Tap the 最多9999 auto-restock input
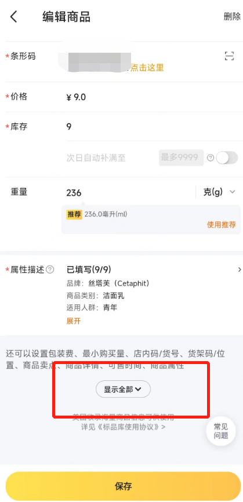Screen dimensions: 243x502 pyautogui.click(x=182, y=158)
